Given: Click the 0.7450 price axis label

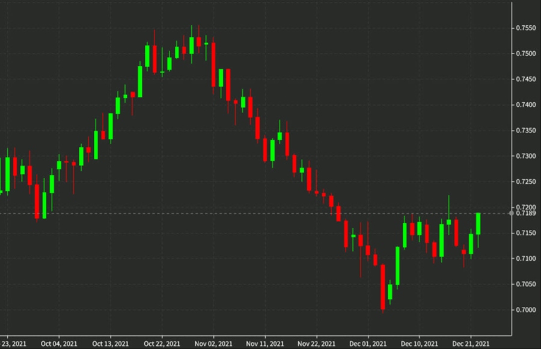Looking at the screenshot, I should 525,78.
